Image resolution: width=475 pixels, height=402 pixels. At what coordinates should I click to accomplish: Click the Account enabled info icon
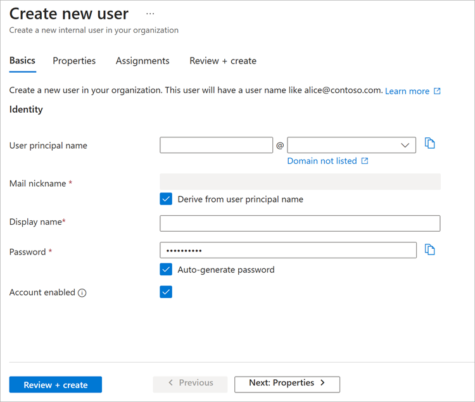click(82, 293)
